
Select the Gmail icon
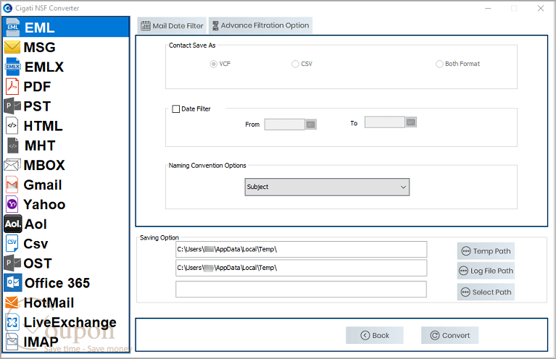(12, 185)
